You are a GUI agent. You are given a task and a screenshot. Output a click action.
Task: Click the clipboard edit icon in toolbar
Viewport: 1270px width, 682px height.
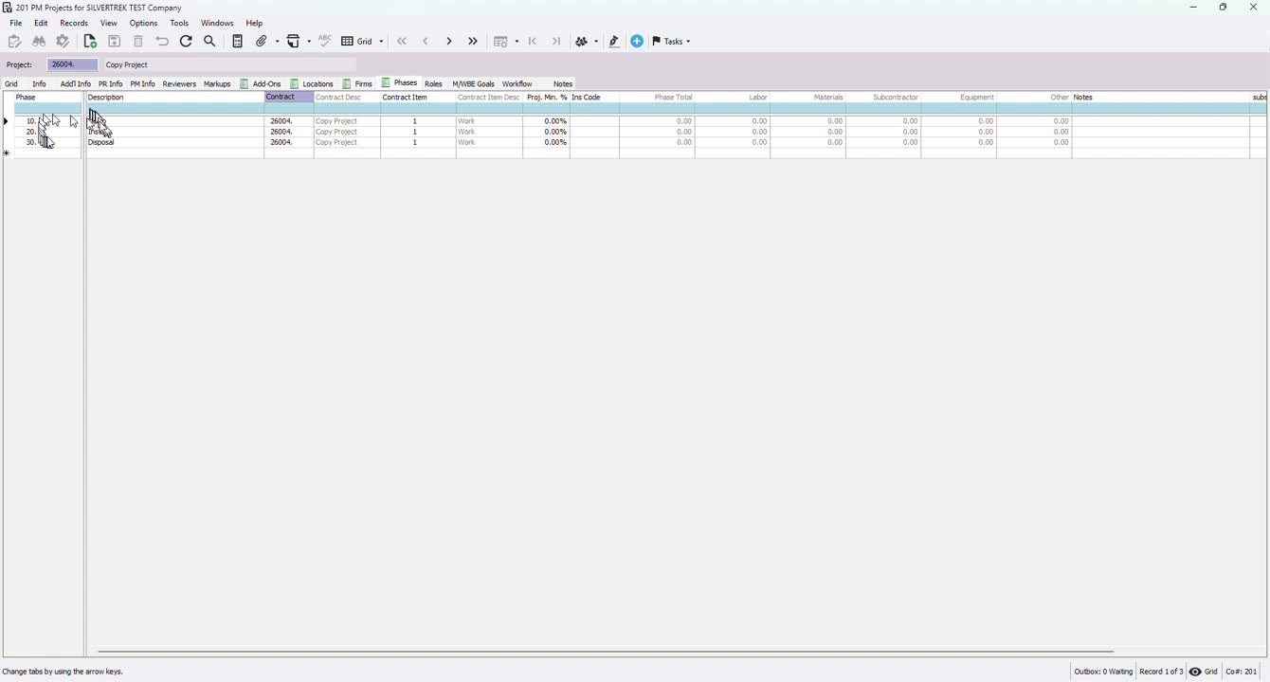(x=14, y=42)
